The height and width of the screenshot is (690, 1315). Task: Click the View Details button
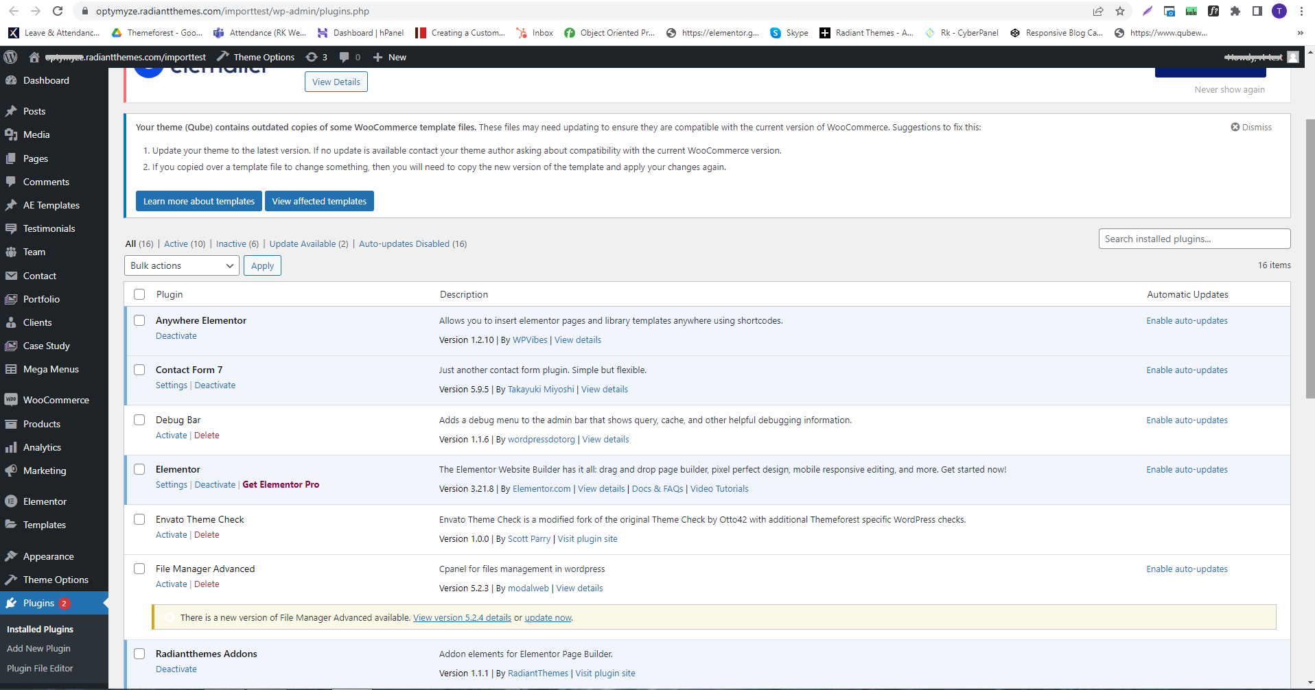coord(336,82)
